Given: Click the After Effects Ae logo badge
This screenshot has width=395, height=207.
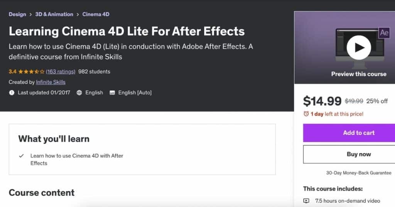Looking at the screenshot, I should tap(384, 33).
